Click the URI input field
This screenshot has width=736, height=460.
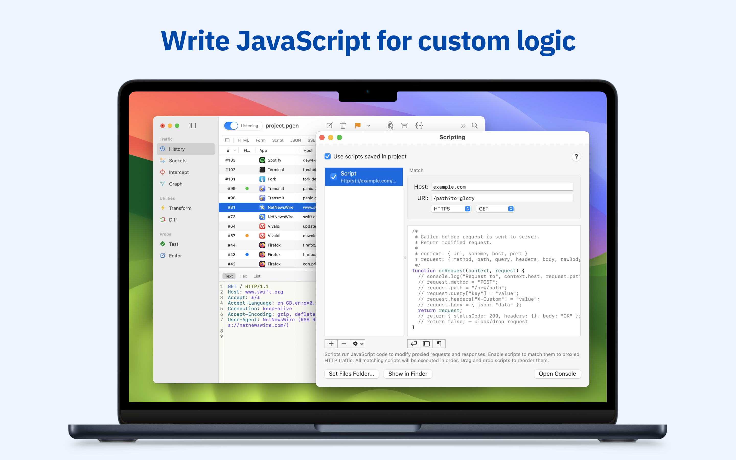(502, 198)
